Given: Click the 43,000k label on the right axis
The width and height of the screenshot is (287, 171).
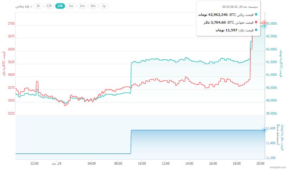Looking at the screenshot, I should (x=273, y=24).
